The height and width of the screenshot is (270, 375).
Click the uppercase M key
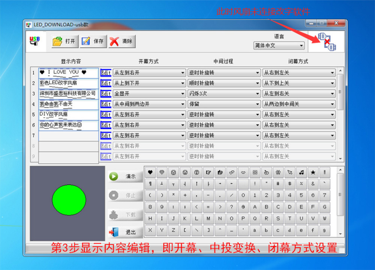tap(208, 218)
